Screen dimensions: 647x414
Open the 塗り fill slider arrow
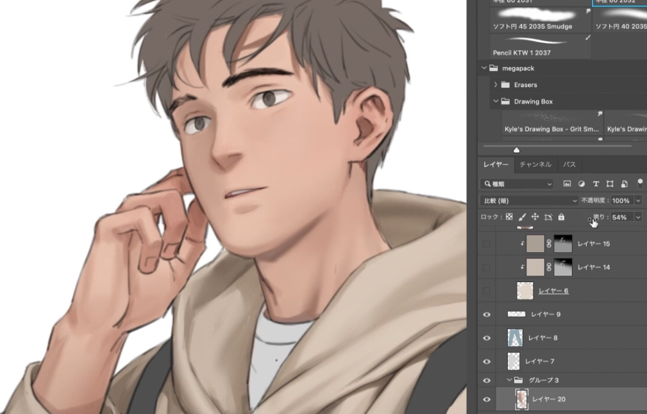point(638,217)
